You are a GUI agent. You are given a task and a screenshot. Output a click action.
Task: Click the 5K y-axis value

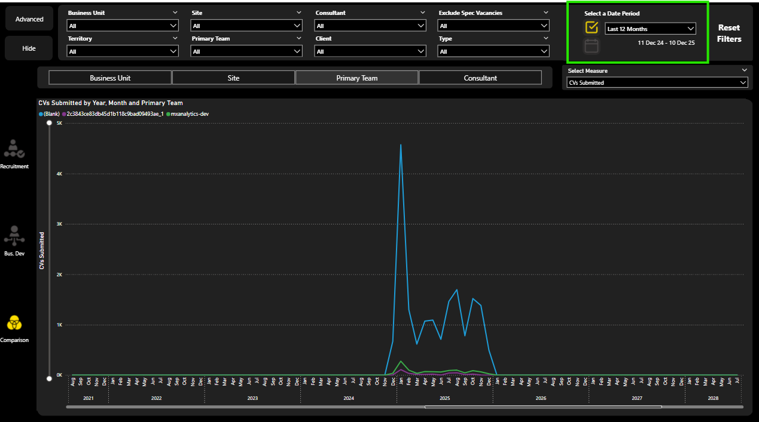tap(59, 123)
